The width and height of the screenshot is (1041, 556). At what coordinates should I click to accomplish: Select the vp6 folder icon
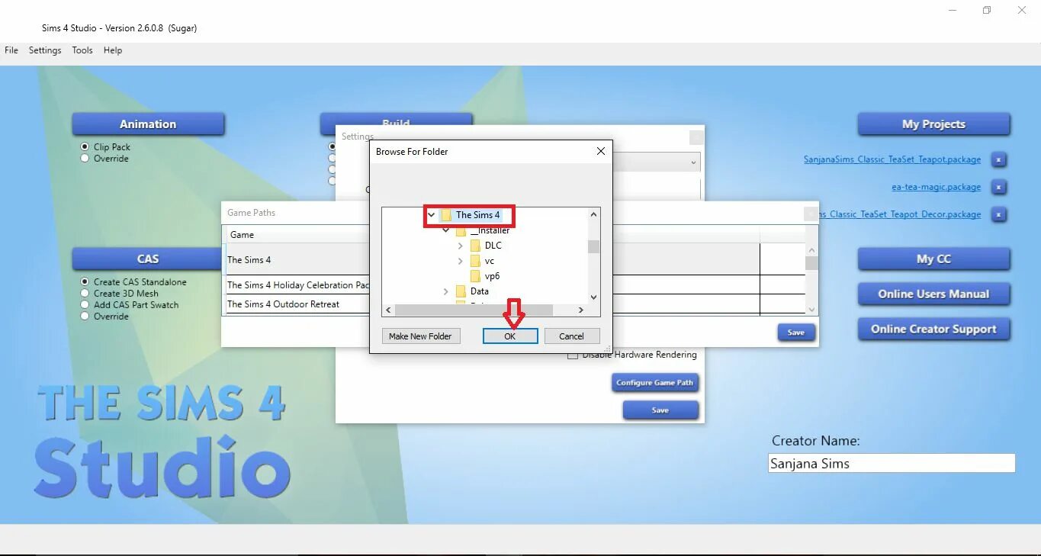(475, 276)
